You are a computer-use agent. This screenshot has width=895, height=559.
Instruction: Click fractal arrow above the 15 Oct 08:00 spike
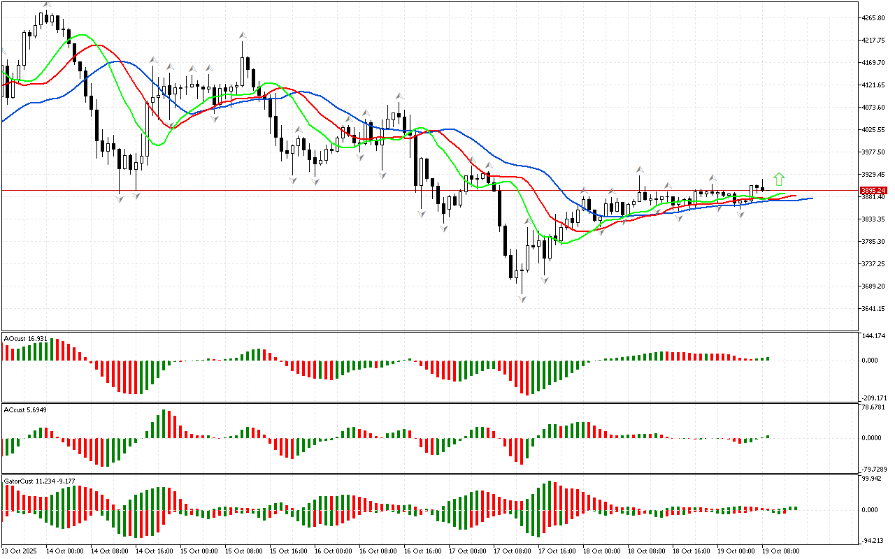243,34
